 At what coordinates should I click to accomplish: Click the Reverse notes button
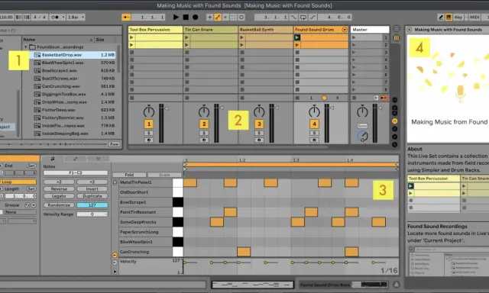point(59,189)
